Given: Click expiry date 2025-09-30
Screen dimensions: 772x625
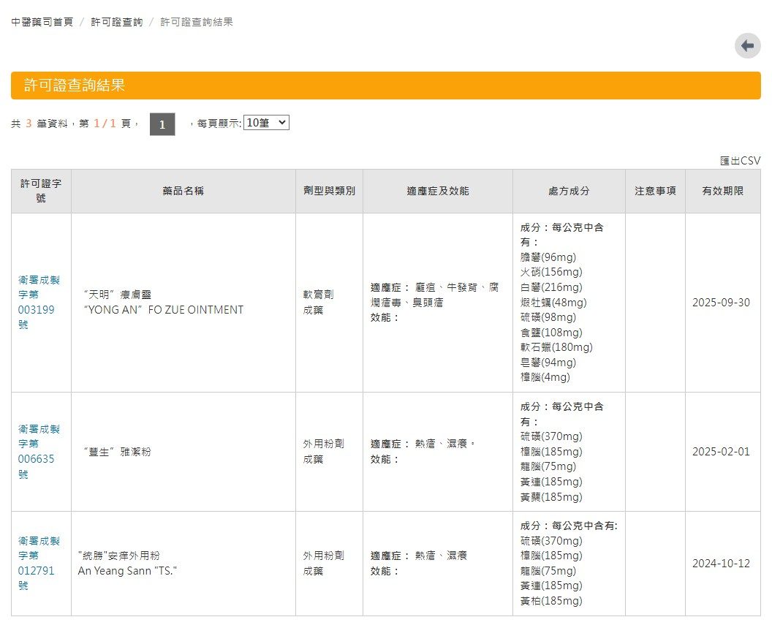Looking at the screenshot, I should coord(721,302).
